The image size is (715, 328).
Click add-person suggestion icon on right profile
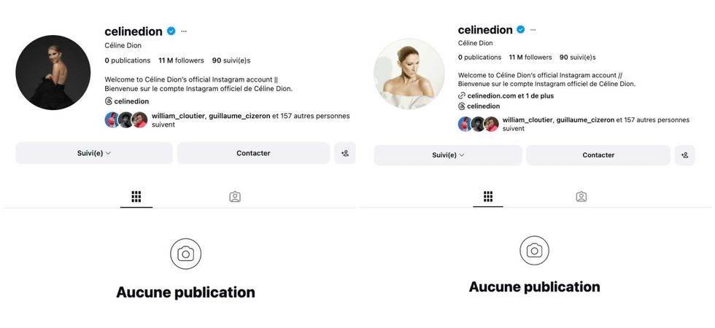tap(684, 155)
